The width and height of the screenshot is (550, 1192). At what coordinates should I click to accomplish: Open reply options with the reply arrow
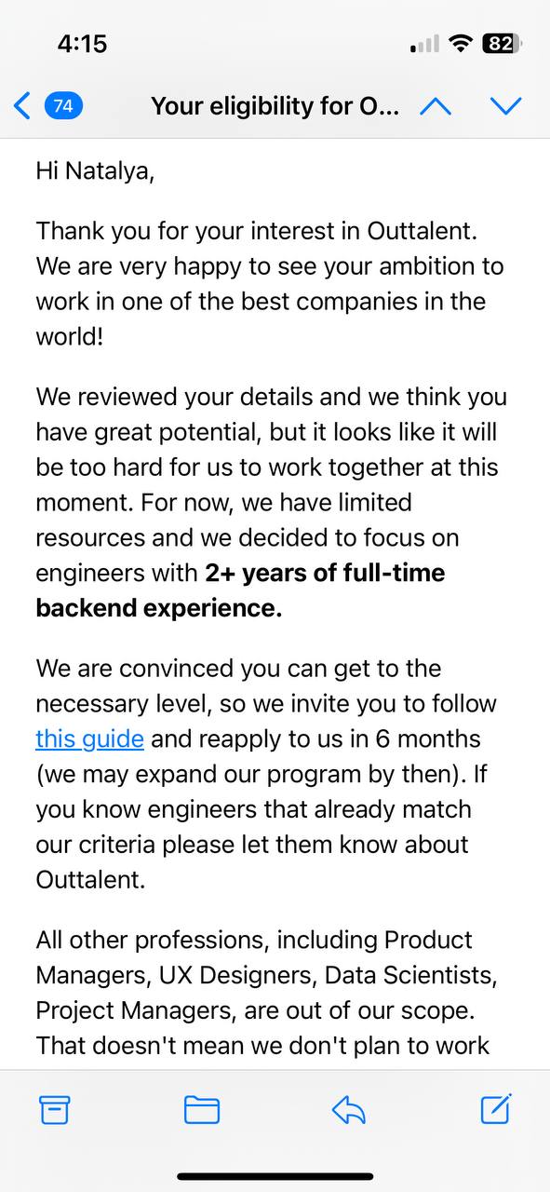coord(349,1109)
